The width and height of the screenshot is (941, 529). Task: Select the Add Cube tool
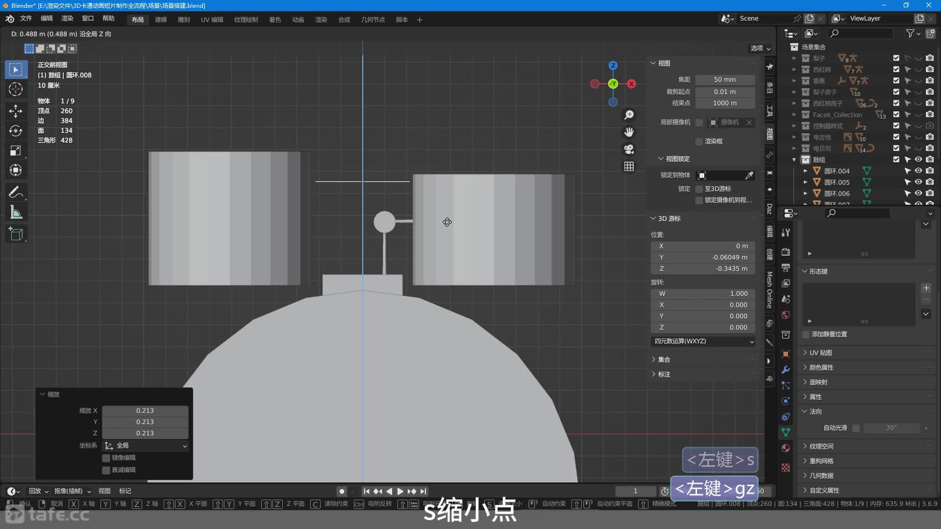16,234
